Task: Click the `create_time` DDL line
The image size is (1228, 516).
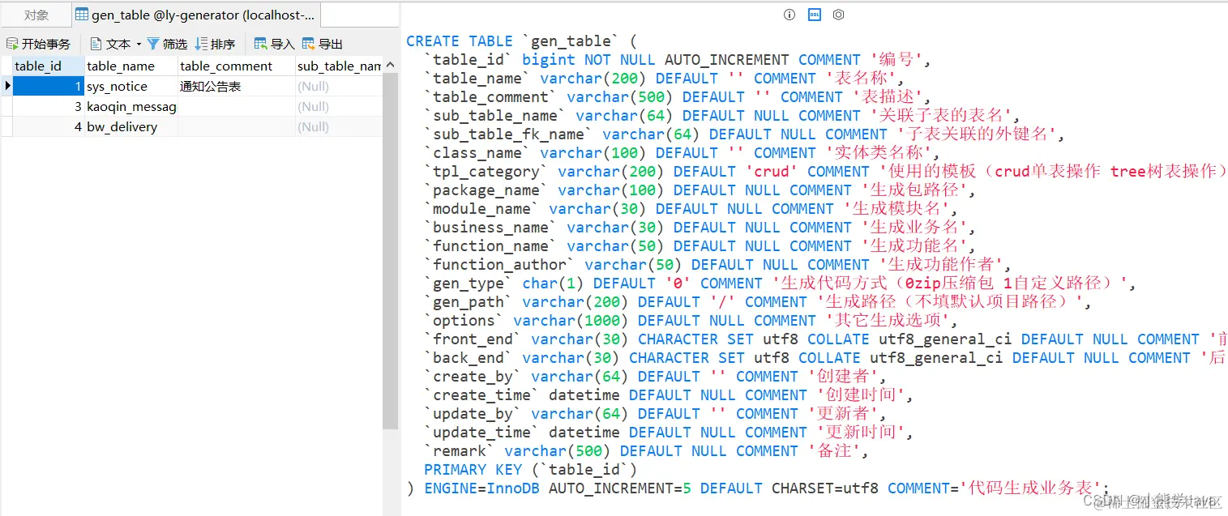Action: pos(669,394)
